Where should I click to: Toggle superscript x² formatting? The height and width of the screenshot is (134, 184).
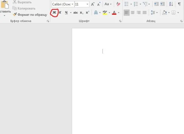[87, 12]
